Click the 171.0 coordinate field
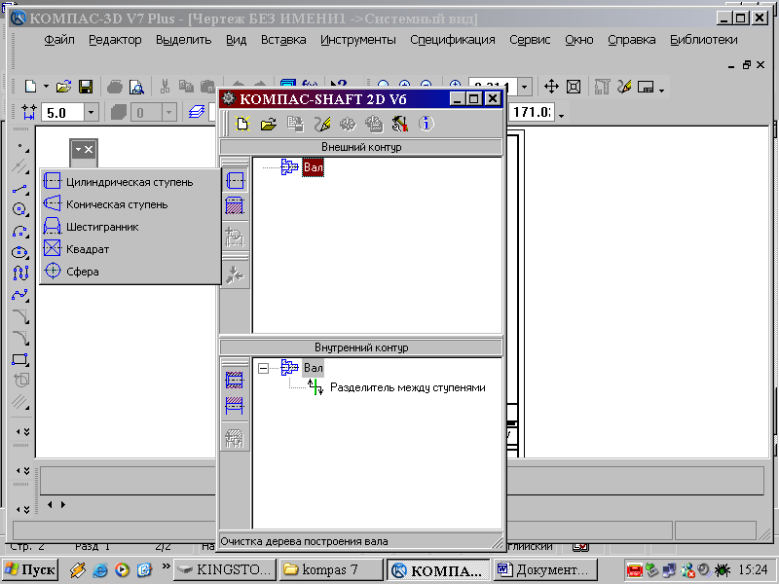 tap(532, 112)
